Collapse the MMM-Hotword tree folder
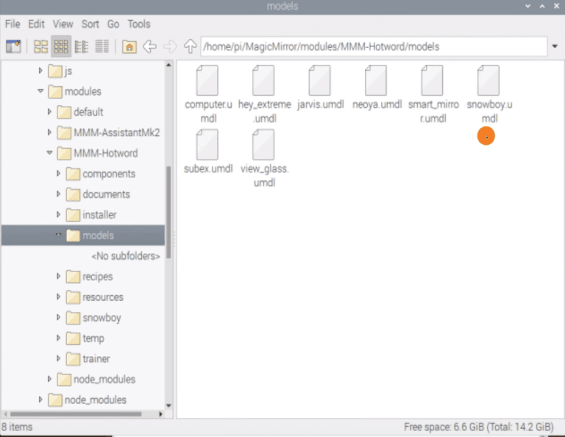The height and width of the screenshot is (437, 565). 49,153
